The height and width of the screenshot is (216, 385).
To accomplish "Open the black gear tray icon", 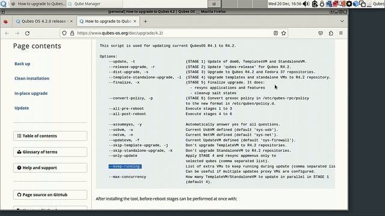I will [x=349, y=4].
